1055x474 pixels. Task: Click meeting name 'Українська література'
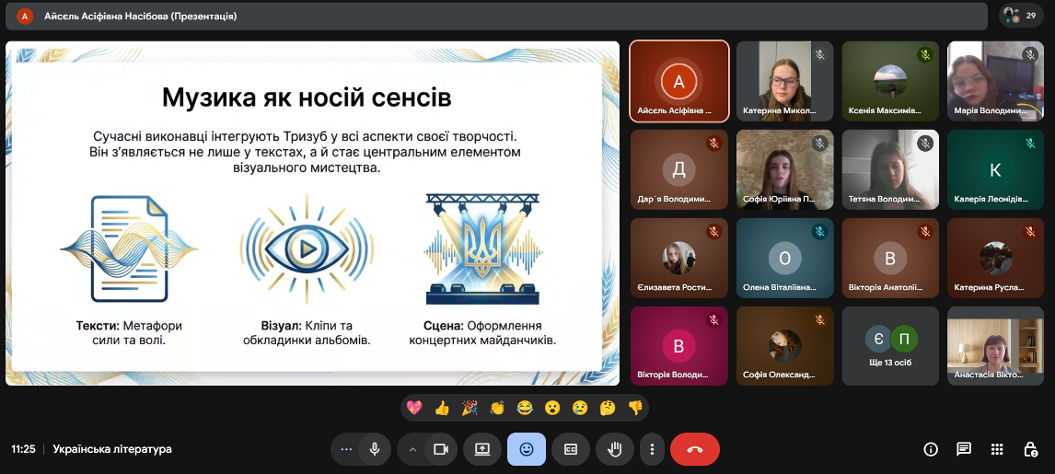click(x=112, y=449)
